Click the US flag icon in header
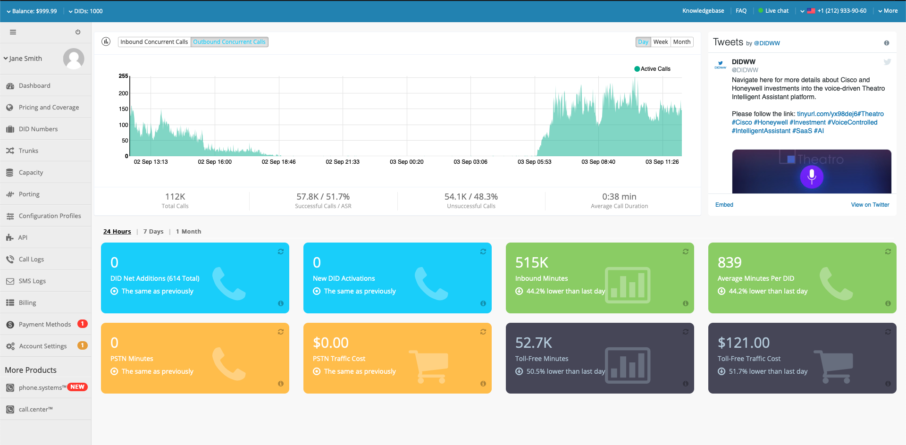Screen dimensions: 906x445 (811, 11)
